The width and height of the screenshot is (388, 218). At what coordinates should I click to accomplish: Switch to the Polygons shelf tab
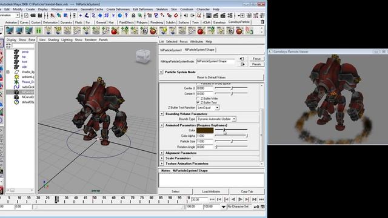[142, 22]
